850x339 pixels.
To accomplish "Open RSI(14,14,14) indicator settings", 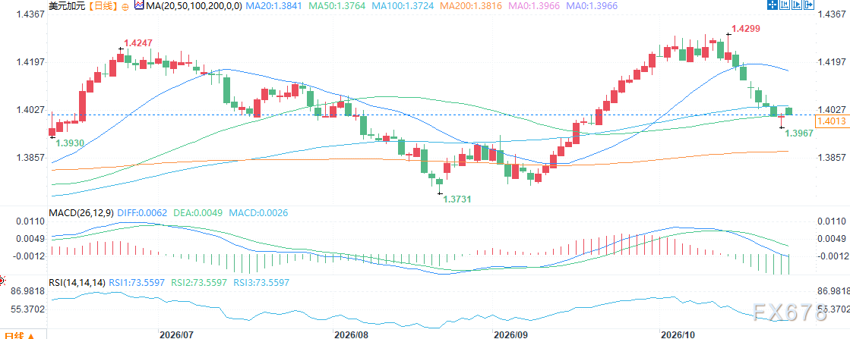I will pyautogui.click(x=76, y=283).
